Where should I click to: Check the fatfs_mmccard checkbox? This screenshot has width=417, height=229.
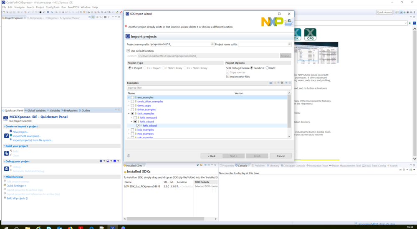click(x=135, y=117)
